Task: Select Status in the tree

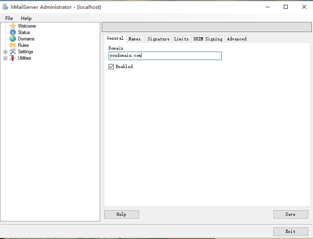Action: tap(24, 32)
